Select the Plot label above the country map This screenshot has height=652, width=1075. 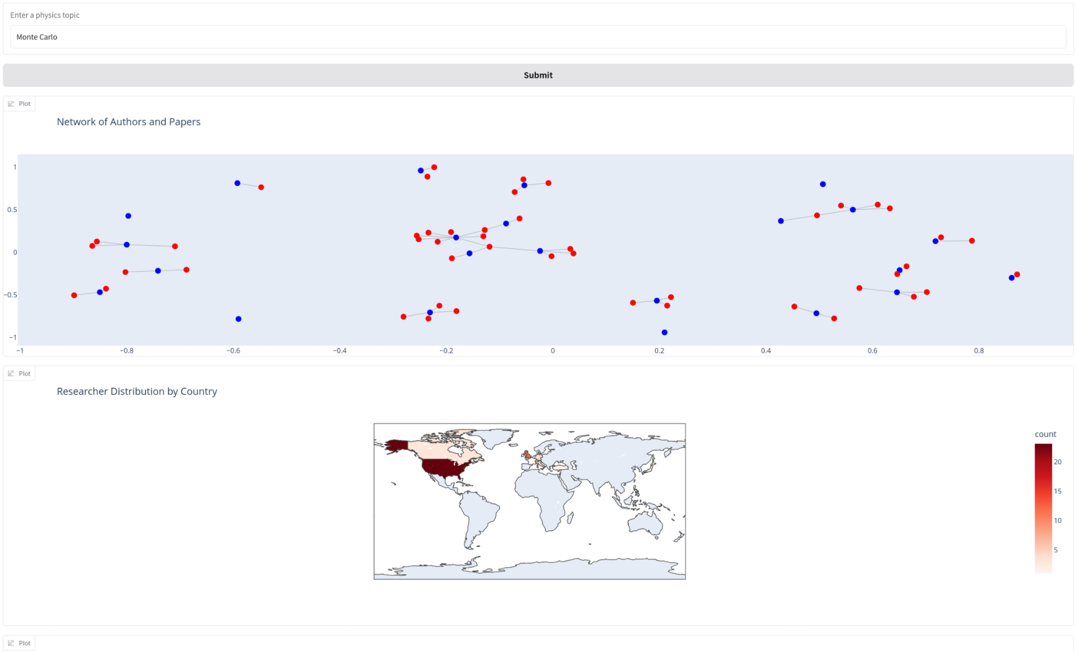pyautogui.click(x=25, y=373)
